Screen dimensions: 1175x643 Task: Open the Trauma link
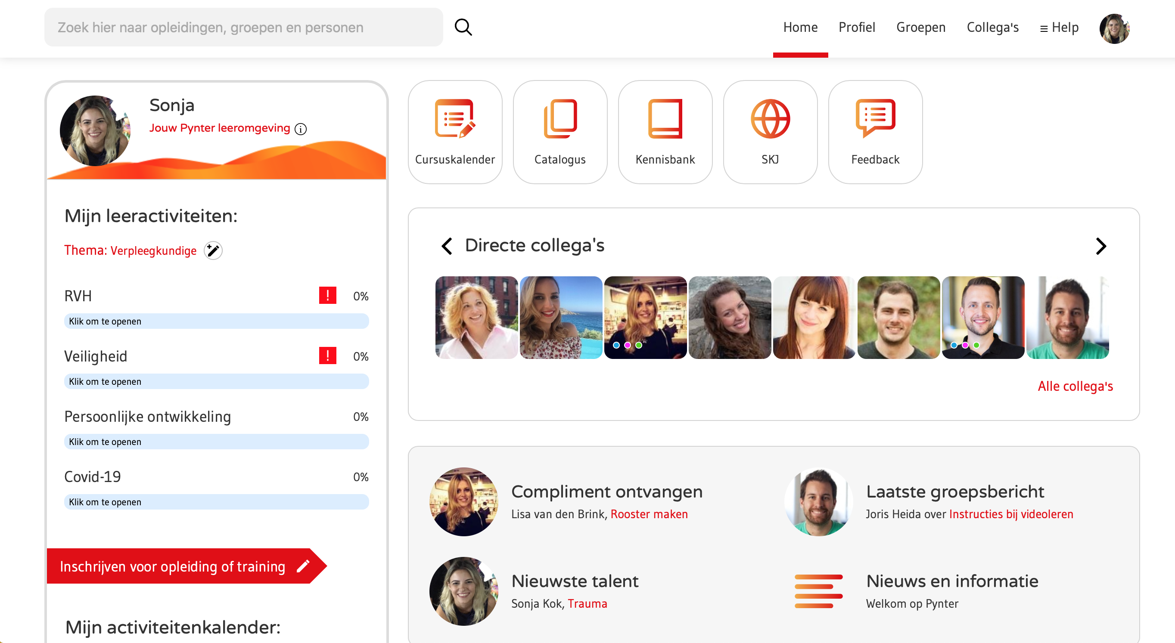coord(587,603)
